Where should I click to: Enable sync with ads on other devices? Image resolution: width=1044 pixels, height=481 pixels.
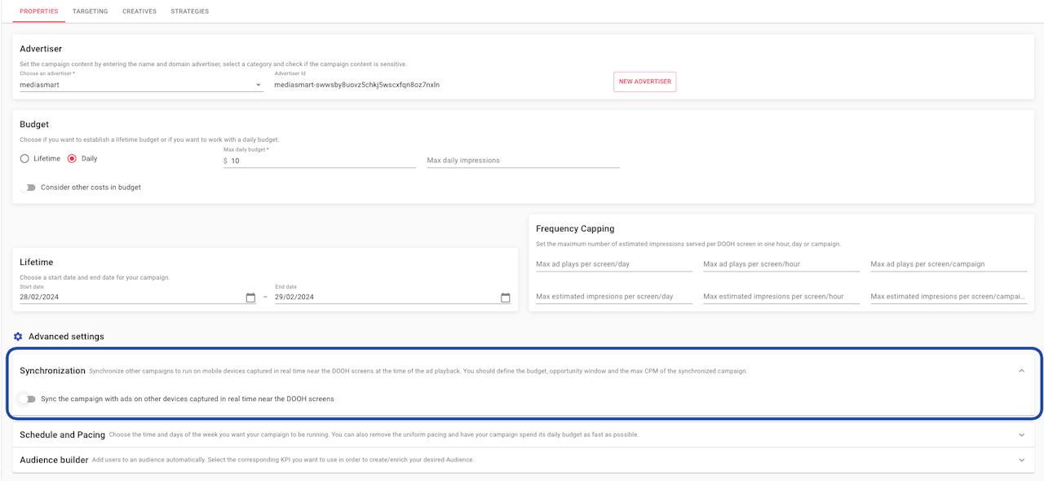[x=29, y=399]
